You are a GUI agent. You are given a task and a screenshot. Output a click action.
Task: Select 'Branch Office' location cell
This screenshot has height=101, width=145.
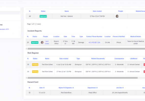point(56,42)
